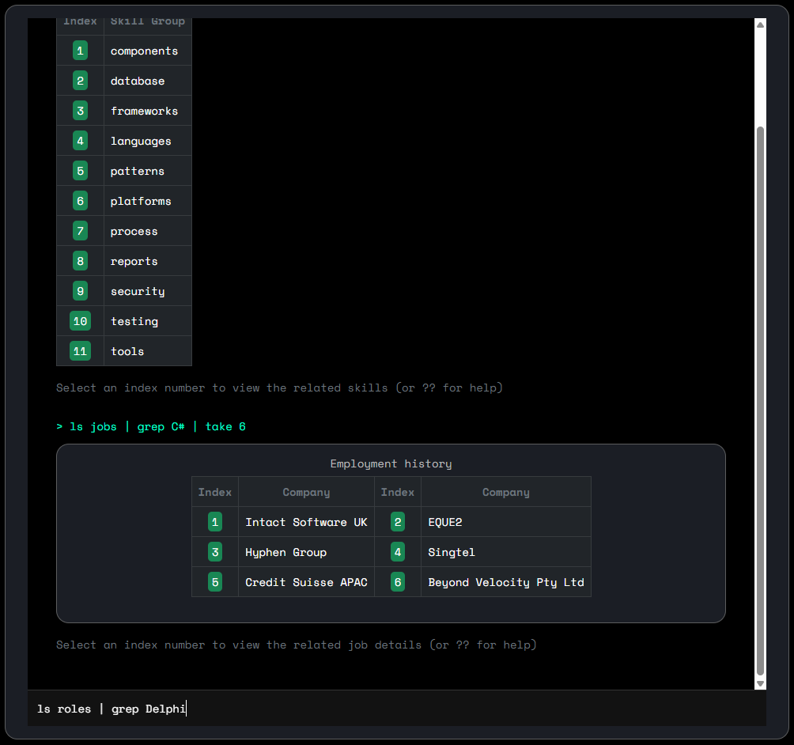
Task: Open index 7 for process skills
Action: coord(80,231)
